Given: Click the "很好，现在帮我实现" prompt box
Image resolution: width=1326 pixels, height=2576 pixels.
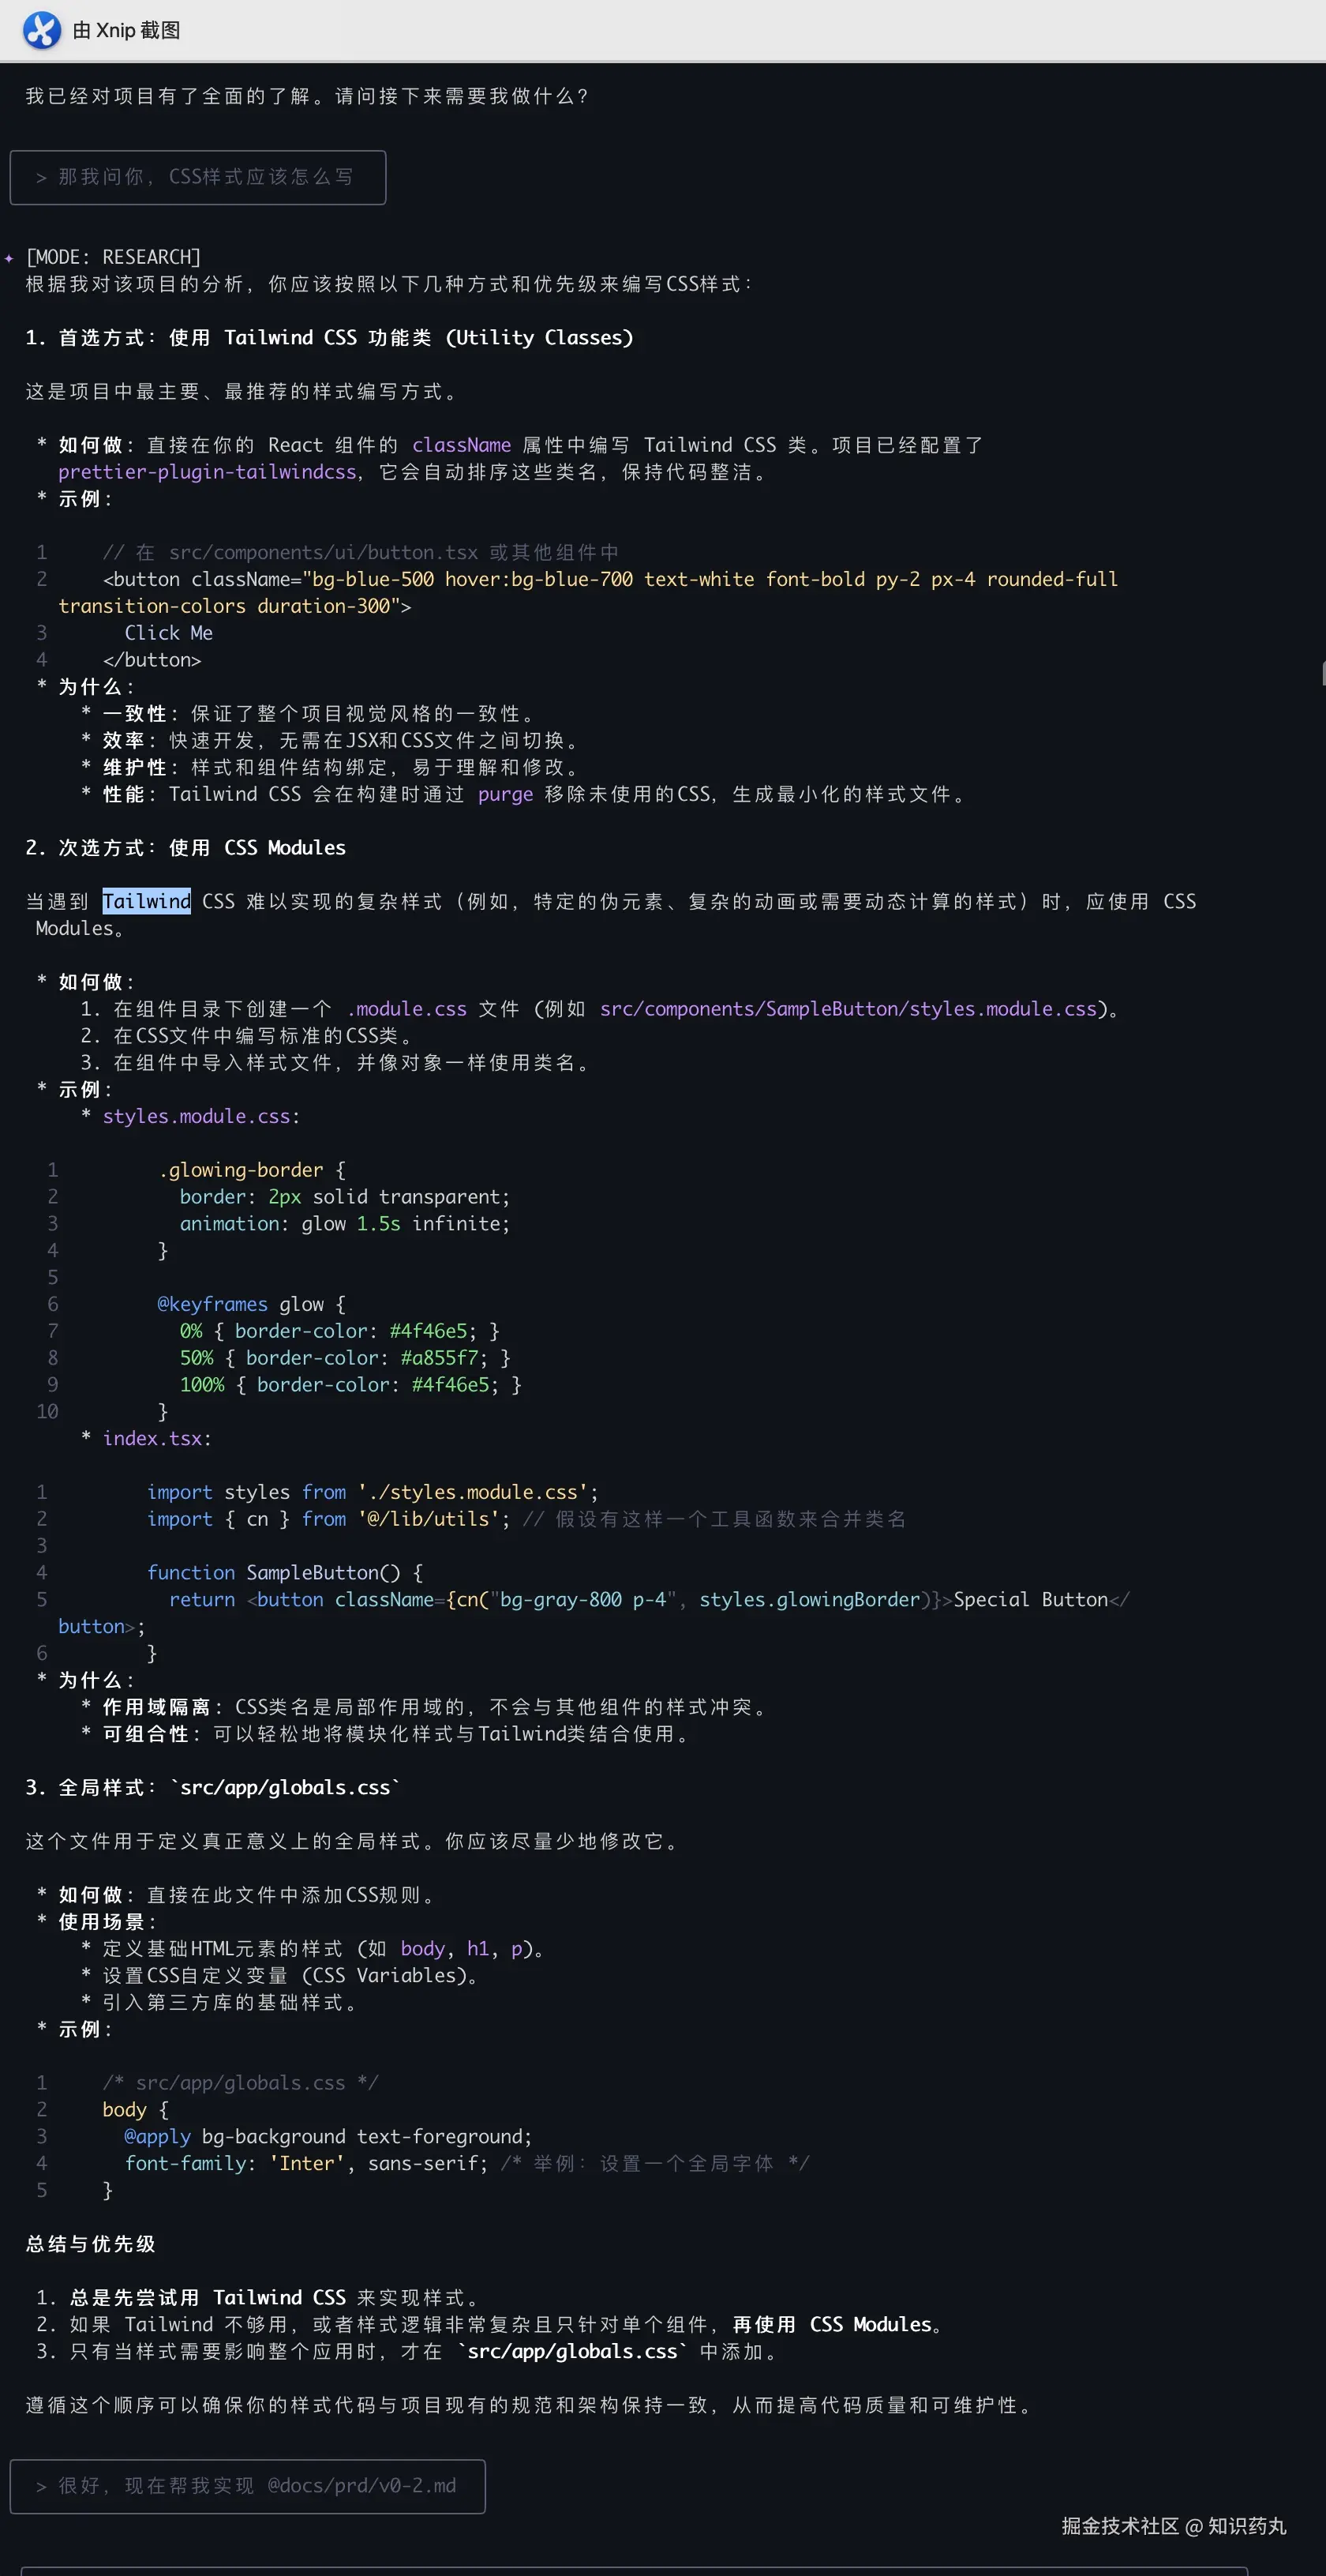Looking at the screenshot, I should click(x=247, y=2485).
